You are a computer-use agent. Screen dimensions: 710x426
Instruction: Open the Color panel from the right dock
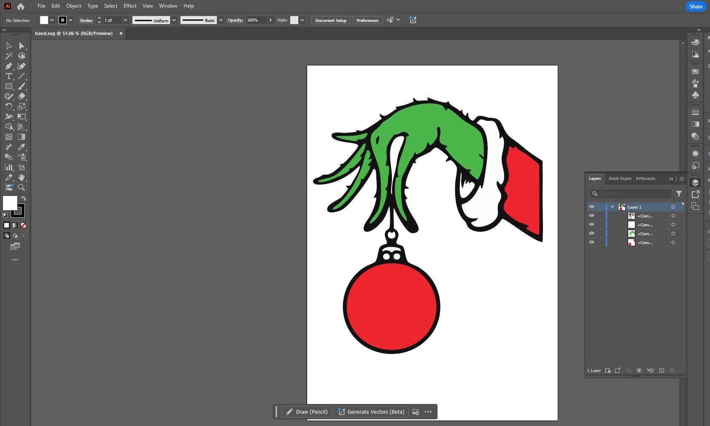click(694, 43)
